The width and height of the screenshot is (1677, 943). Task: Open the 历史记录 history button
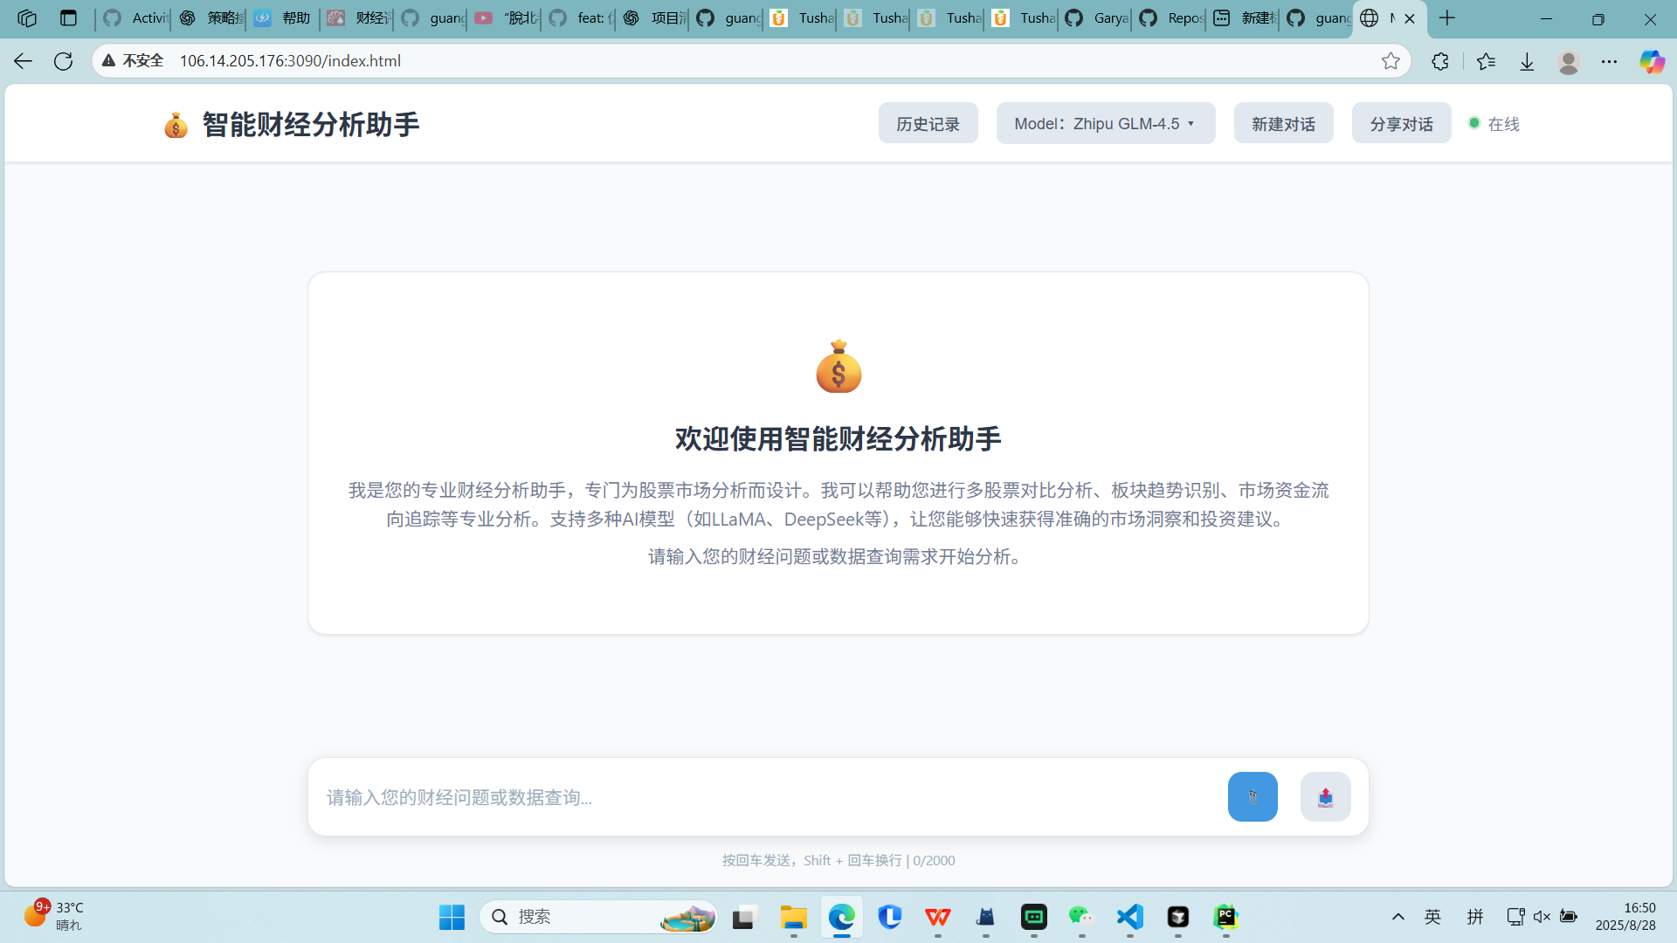click(928, 124)
